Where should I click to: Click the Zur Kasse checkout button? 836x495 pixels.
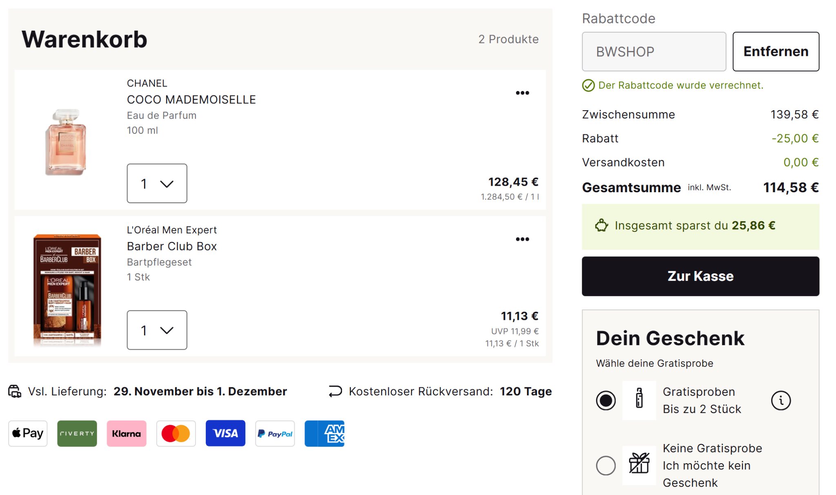tap(700, 276)
